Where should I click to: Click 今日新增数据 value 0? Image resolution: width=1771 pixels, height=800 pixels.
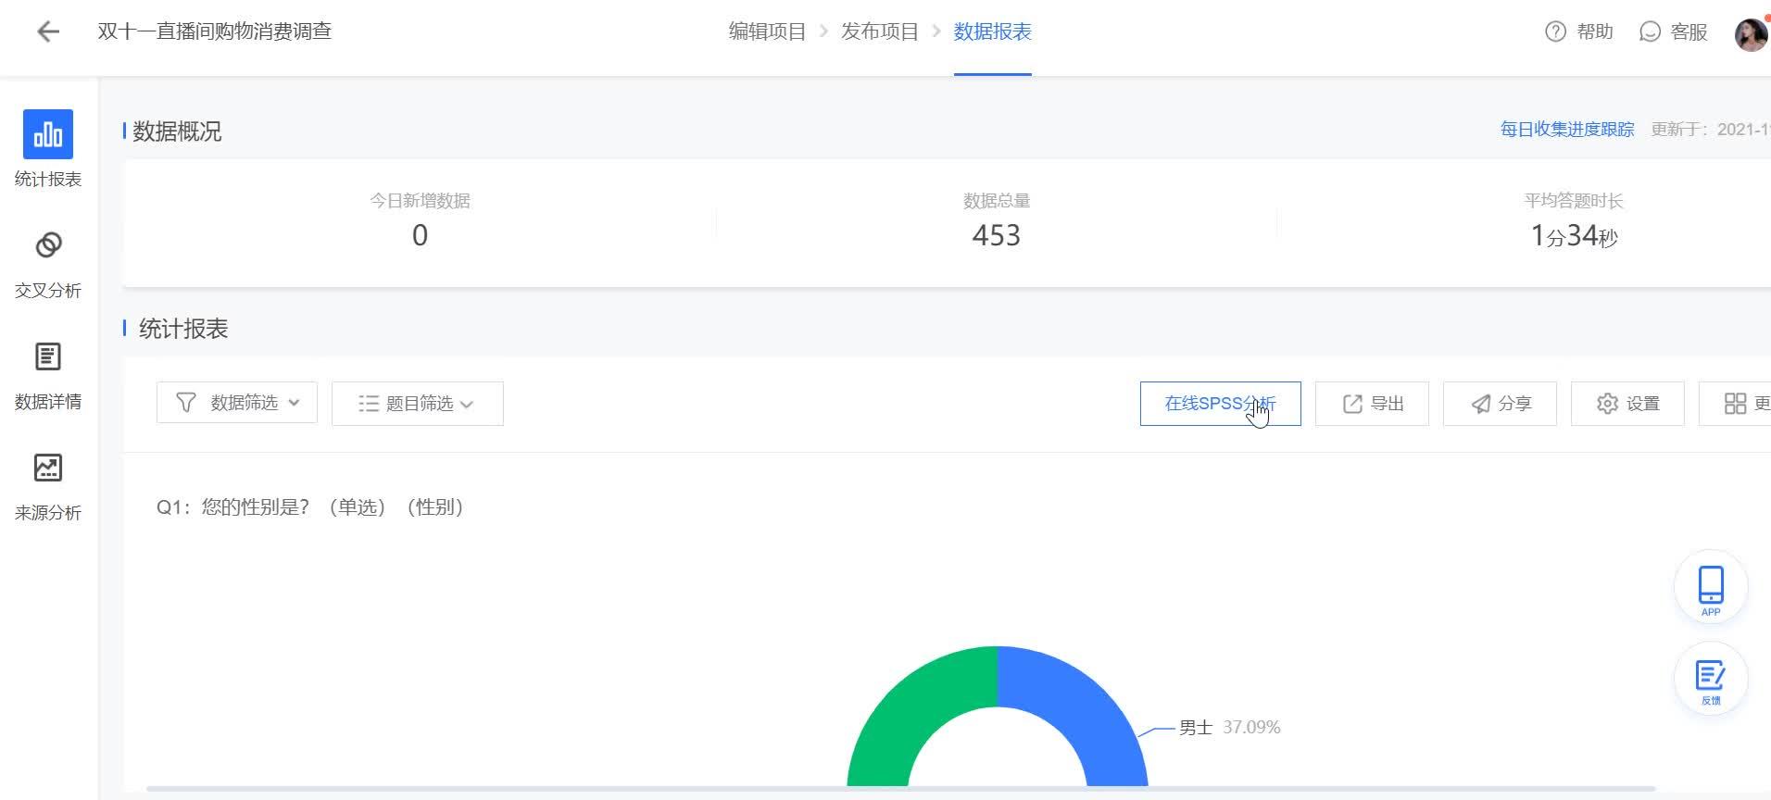pyautogui.click(x=420, y=235)
